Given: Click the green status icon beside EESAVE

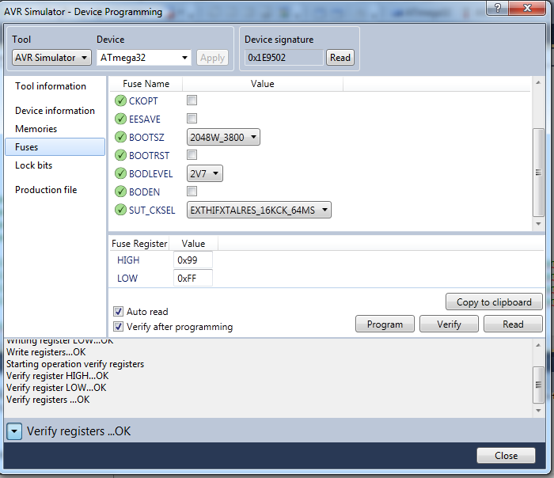Looking at the screenshot, I should click(x=120, y=119).
